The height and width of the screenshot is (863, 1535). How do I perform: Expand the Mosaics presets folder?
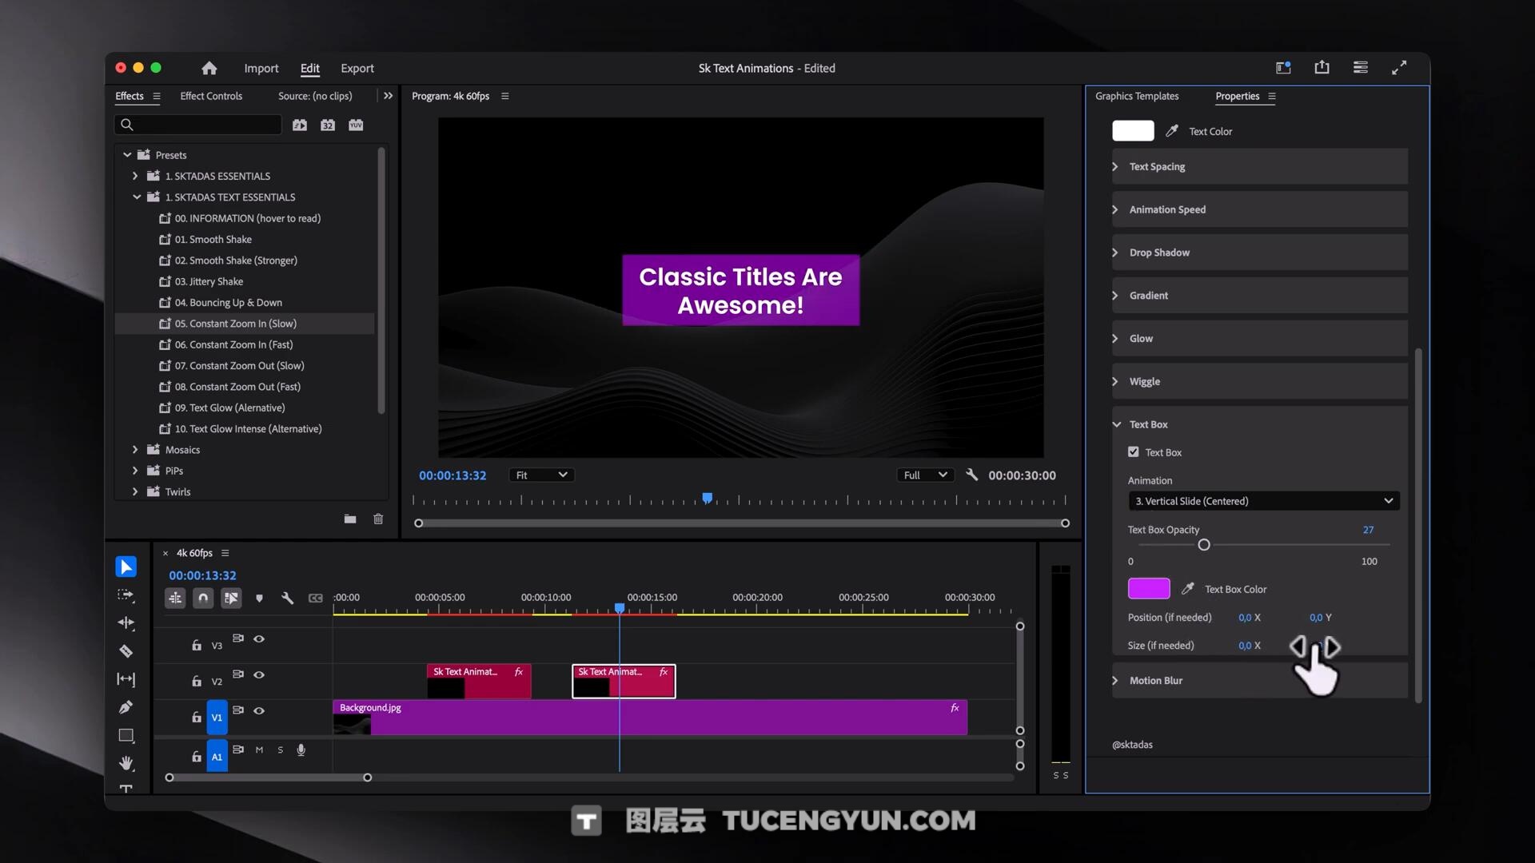coord(135,450)
